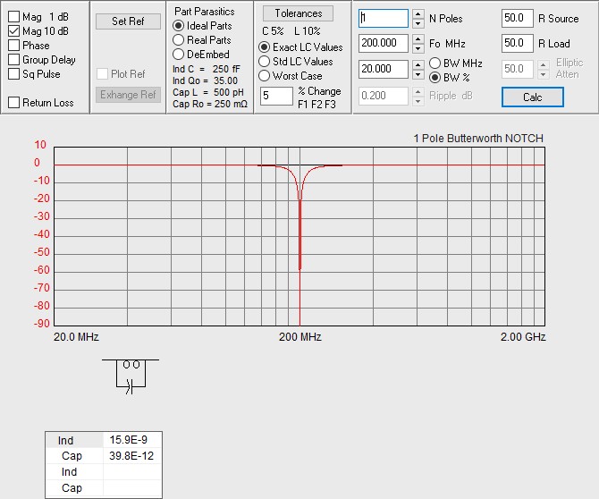Image resolution: width=599 pixels, height=499 pixels.
Task: Select Exact LC Values radio button
Action: [x=265, y=47]
